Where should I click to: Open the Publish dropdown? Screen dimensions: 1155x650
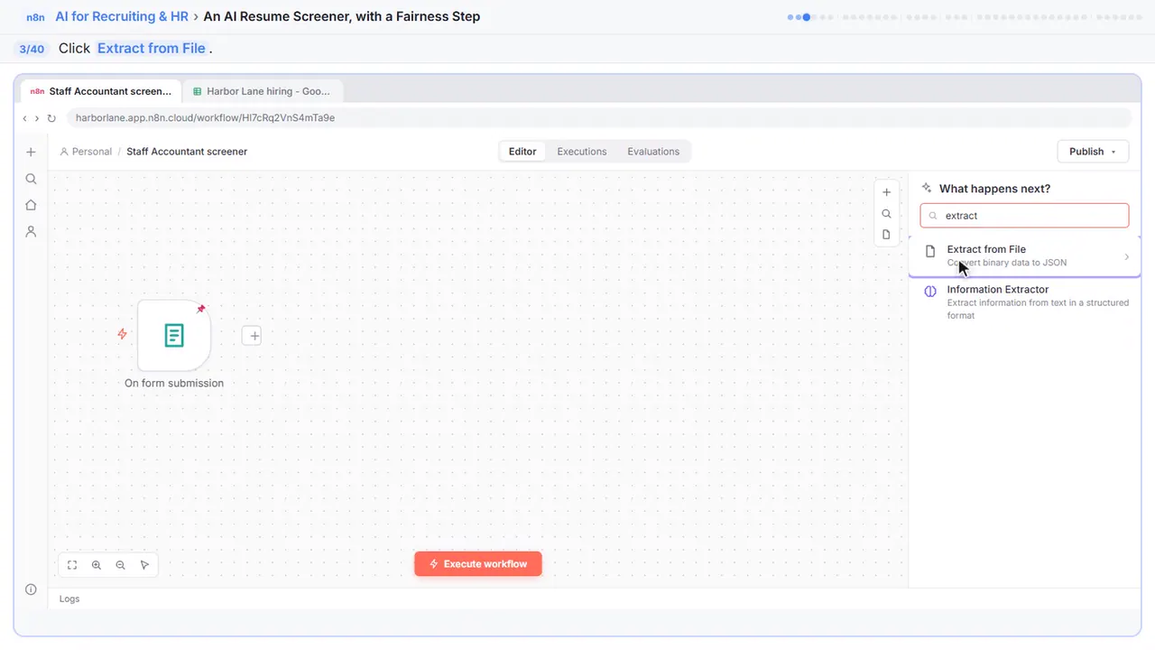pos(1093,152)
